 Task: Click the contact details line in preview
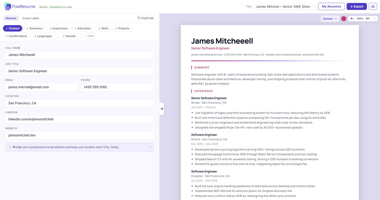tap(257, 55)
